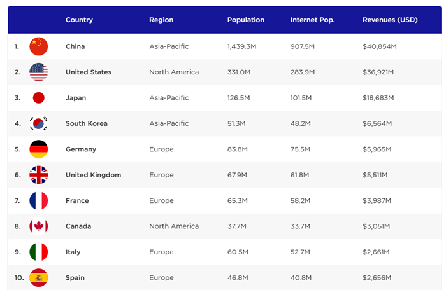This screenshot has width=446, height=290.
Task: Click Spain's Europe region cell
Action: 161,278
